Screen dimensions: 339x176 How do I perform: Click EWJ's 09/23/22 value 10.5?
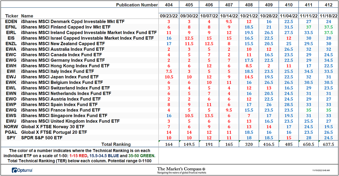(x=169, y=77)
